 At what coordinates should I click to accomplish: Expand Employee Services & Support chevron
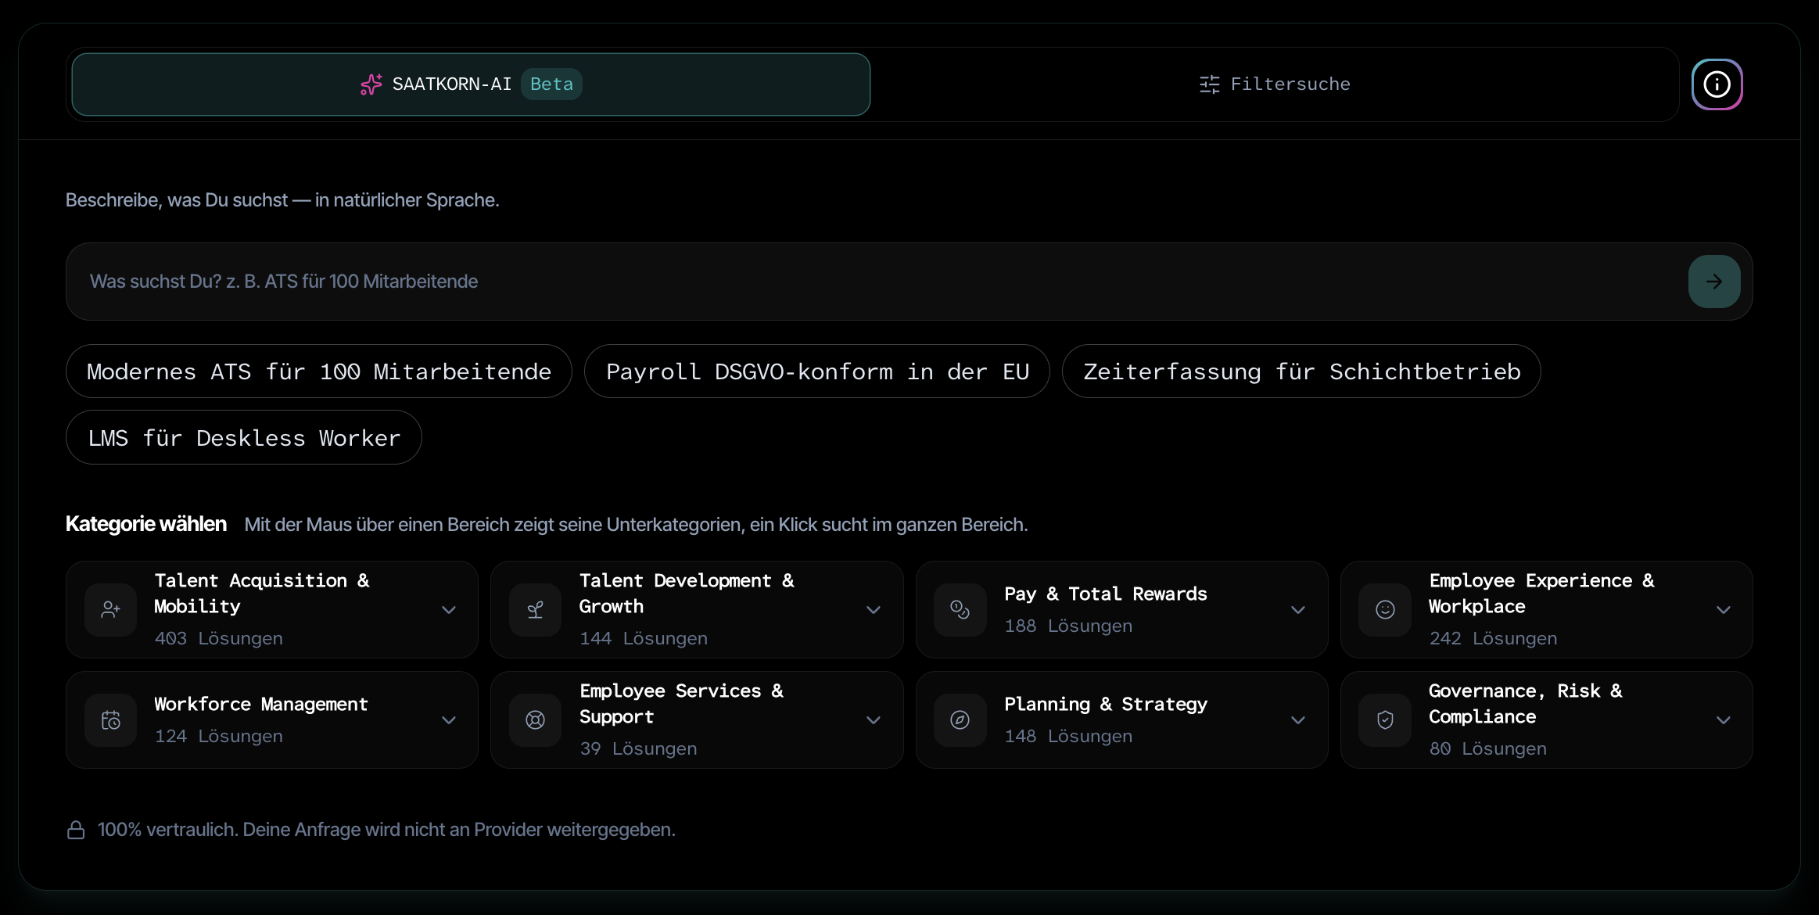click(874, 720)
